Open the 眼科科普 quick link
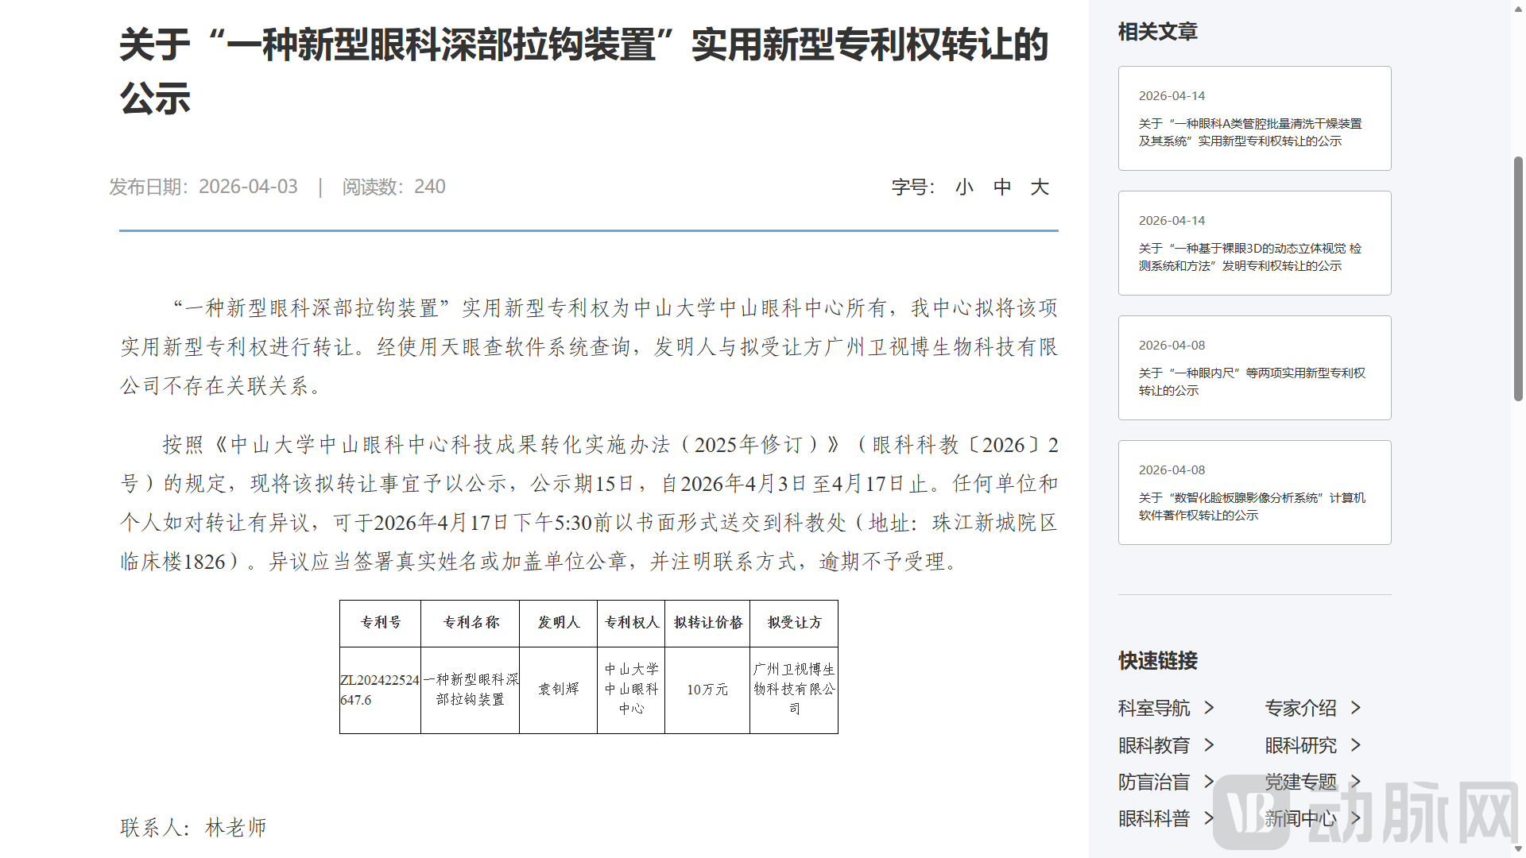Image resolution: width=1526 pixels, height=858 pixels. (1154, 818)
